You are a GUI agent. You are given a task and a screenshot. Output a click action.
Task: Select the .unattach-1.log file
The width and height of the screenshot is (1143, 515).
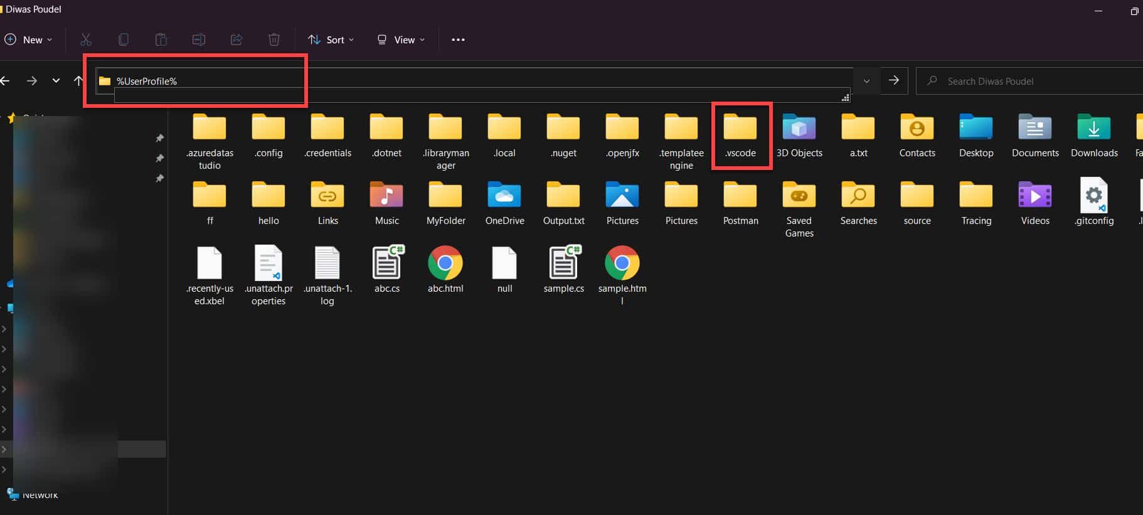327,276
